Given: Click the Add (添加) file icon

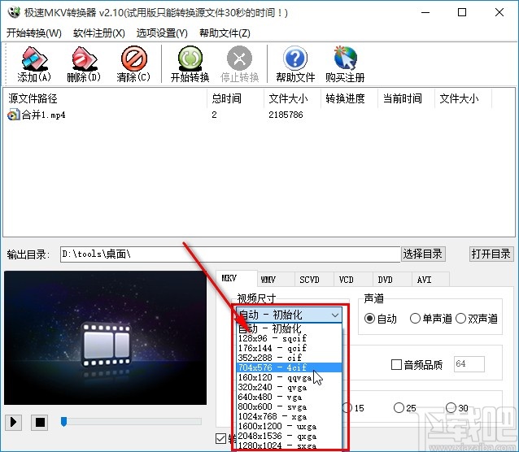Looking at the screenshot, I should [34, 59].
